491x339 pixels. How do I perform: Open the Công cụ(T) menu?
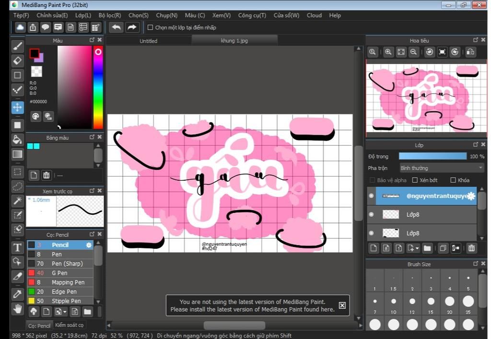252,15
